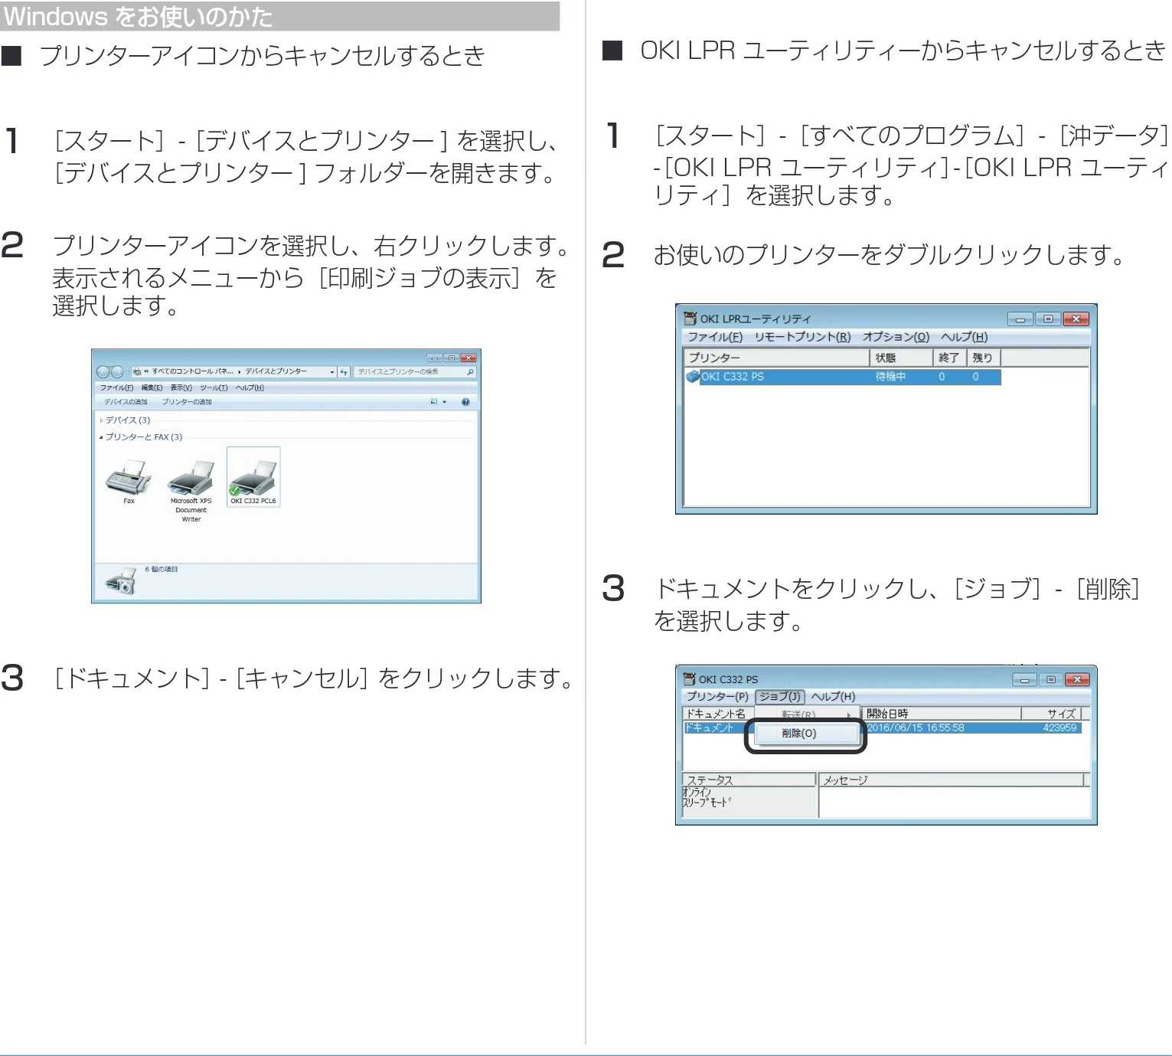The width and height of the screenshot is (1172, 1056).
Task: Open プリンター(P) menu in OKI C332 PS window
Action: click(x=717, y=697)
